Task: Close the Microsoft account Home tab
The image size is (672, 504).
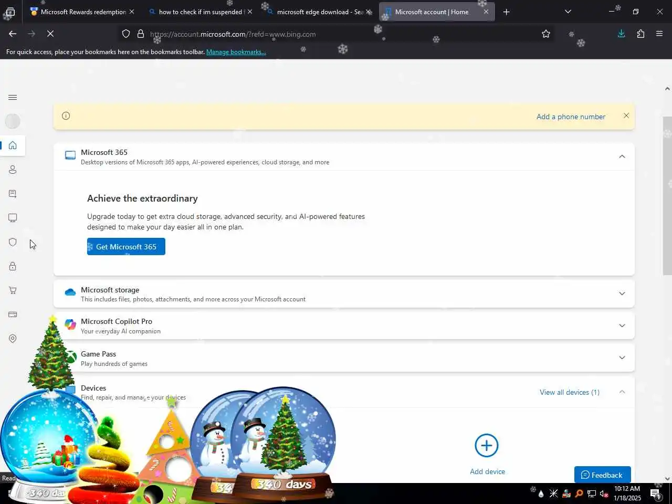Action: coord(486,12)
